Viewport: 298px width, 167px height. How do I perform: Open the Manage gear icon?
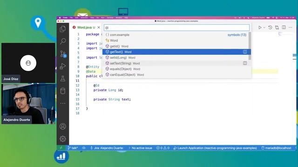pos(63,139)
